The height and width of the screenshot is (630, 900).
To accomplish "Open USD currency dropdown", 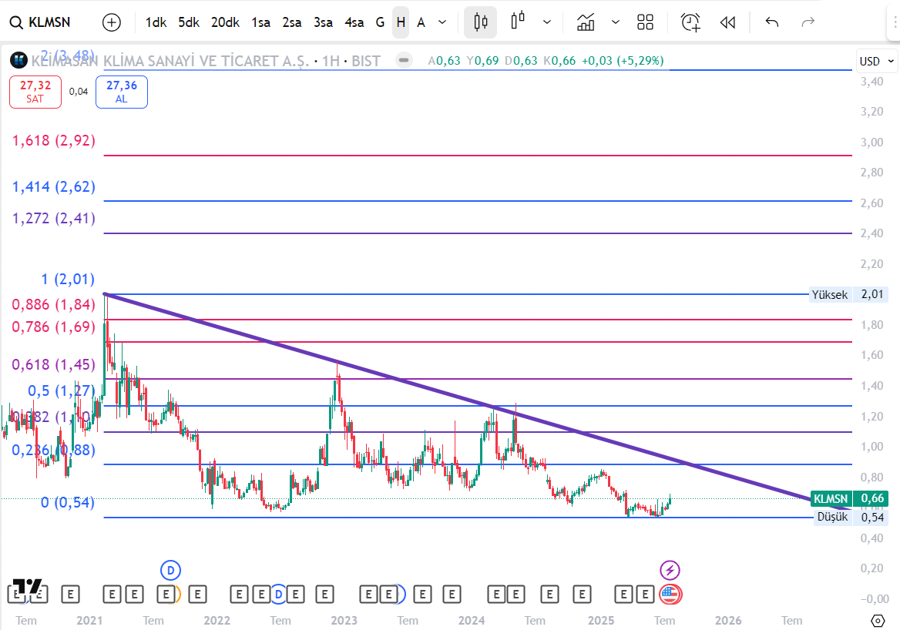I will 876,61.
